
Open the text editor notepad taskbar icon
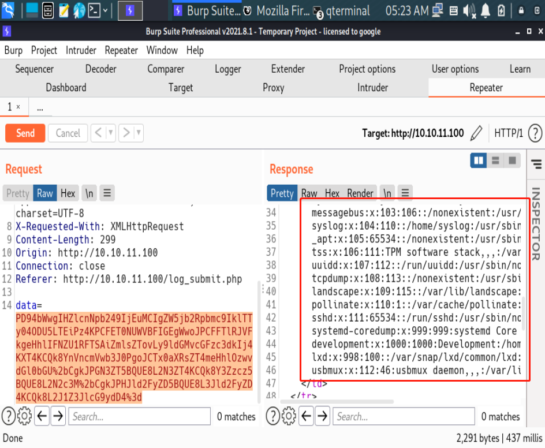tap(64, 10)
